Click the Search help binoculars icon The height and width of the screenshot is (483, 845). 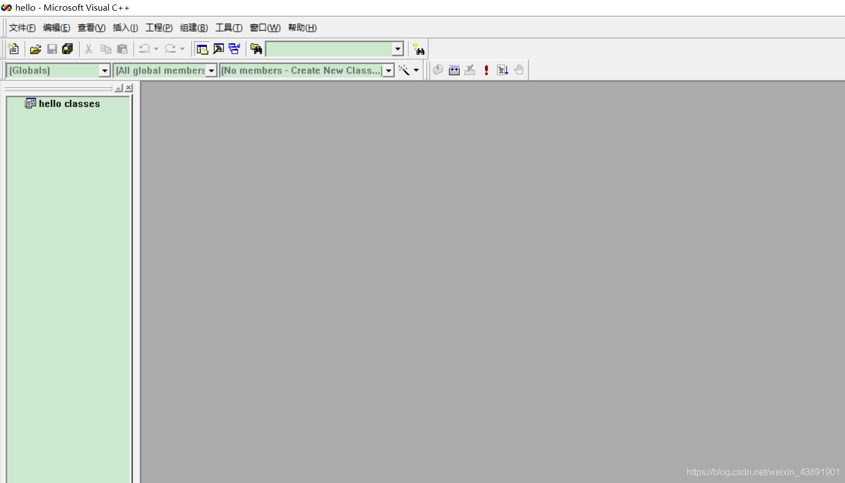pyautogui.click(x=419, y=49)
